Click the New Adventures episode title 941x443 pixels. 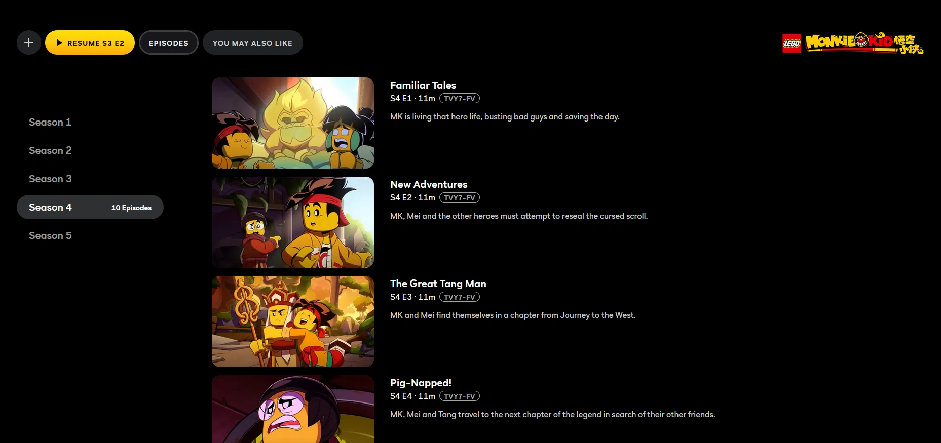[x=429, y=184]
